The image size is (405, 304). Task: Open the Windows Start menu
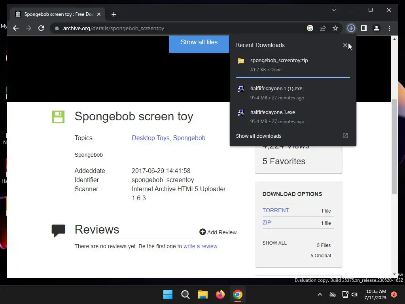point(168,294)
